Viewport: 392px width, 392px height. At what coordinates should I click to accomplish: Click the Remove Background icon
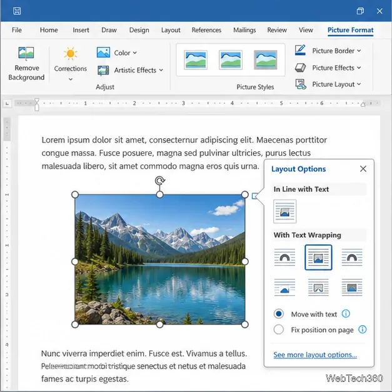click(x=26, y=53)
